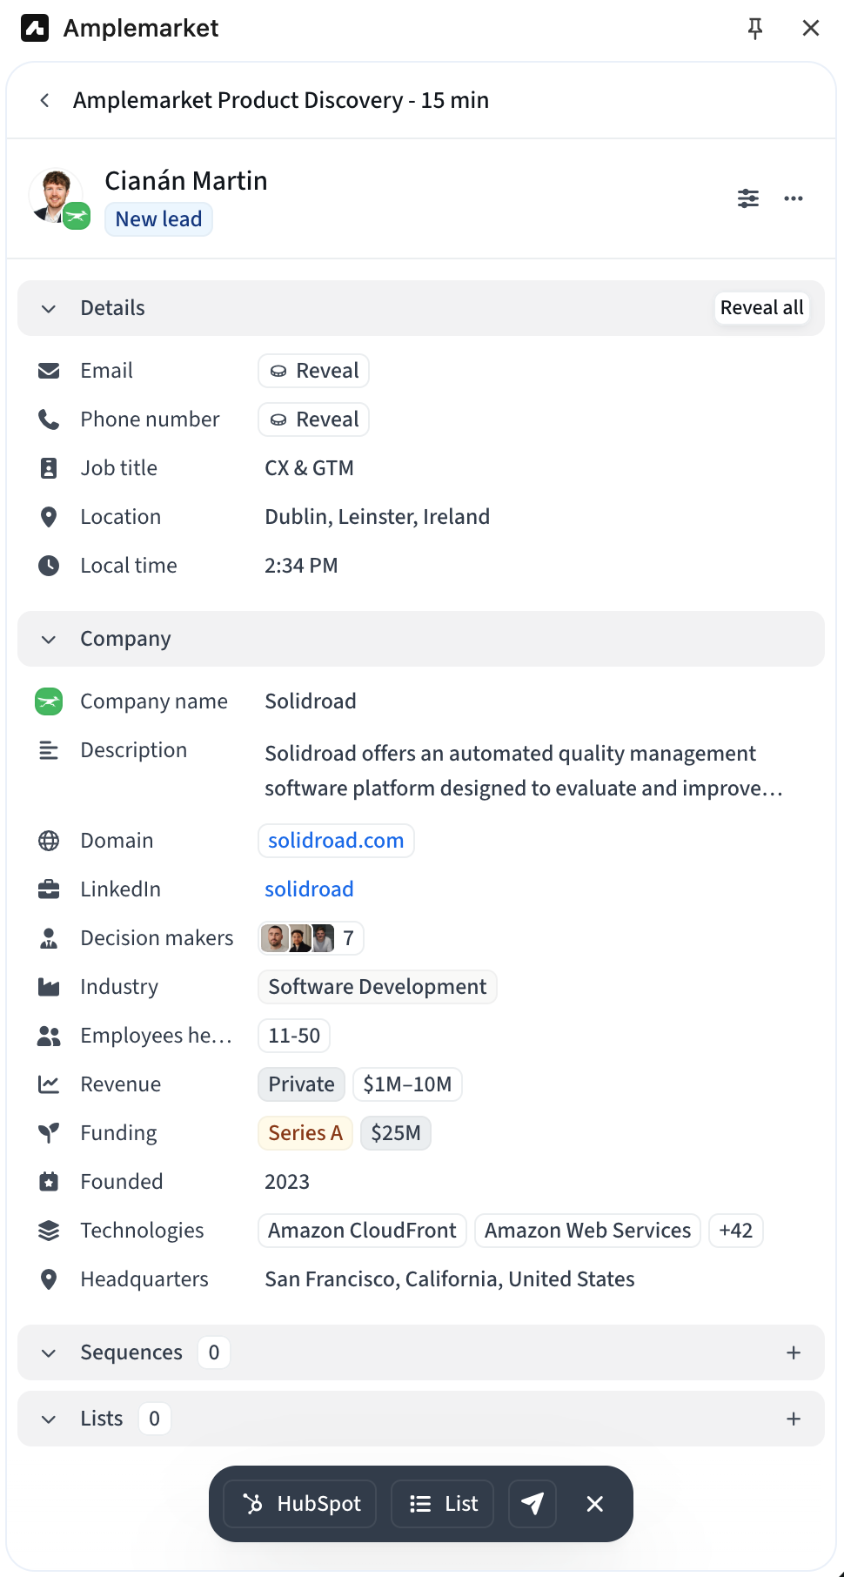Open the 7 decision makers avatars
This screenshot has height=1577, width=844.
coord(311,938)
